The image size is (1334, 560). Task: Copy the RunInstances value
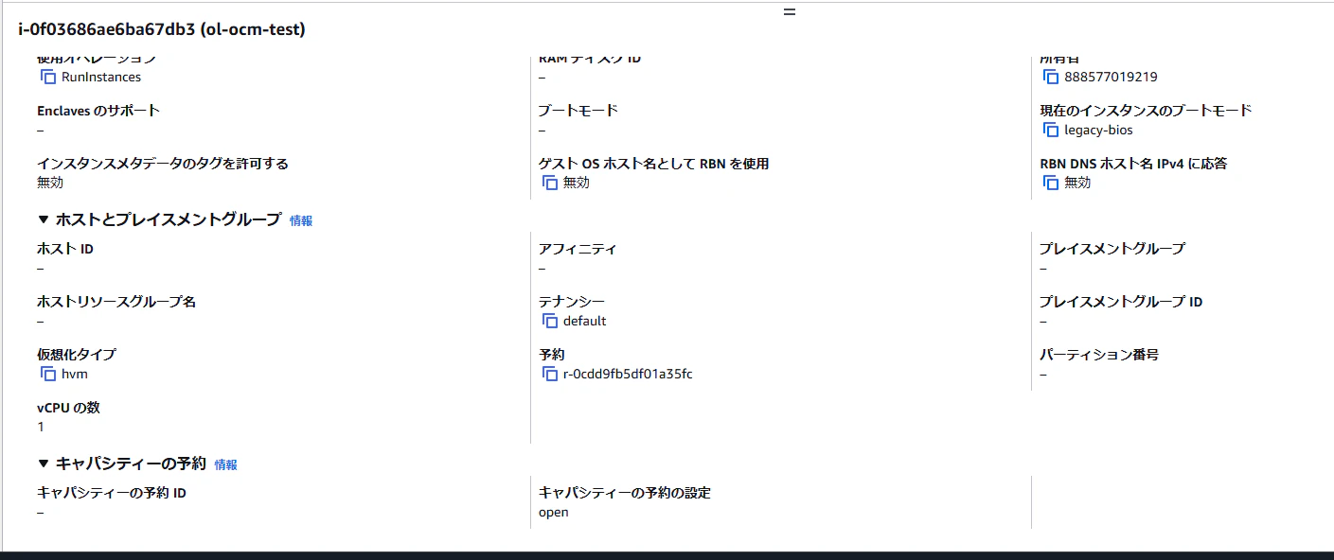[48, 77]
